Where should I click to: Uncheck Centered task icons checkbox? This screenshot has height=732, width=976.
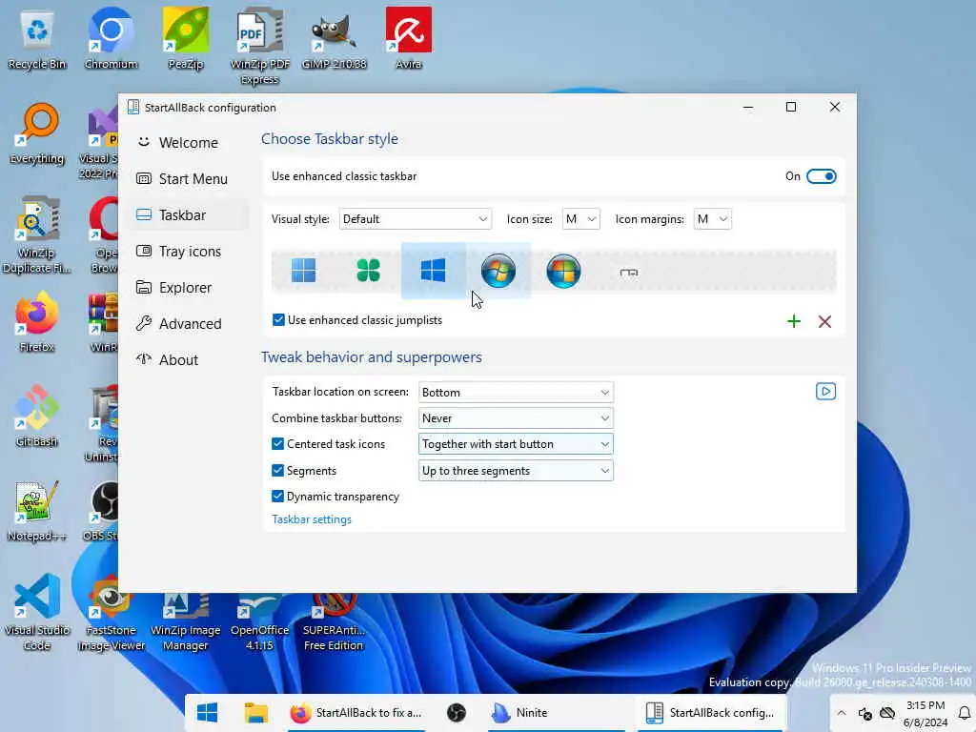click(277, 444)
